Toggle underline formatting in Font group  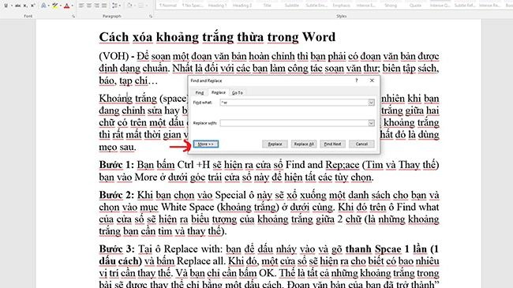[x=6, y=6]
